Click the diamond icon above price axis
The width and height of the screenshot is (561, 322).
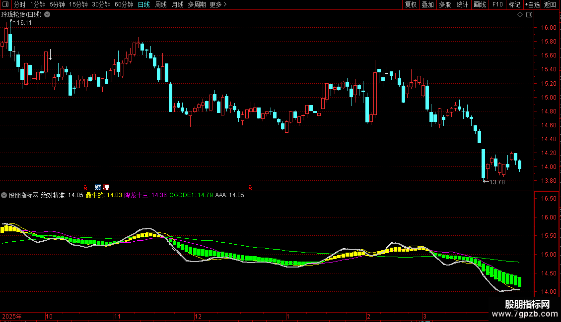click(x=520, y=15)
